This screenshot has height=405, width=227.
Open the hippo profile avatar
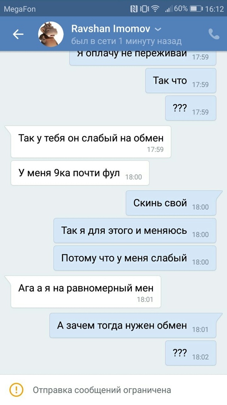[51, 34]
